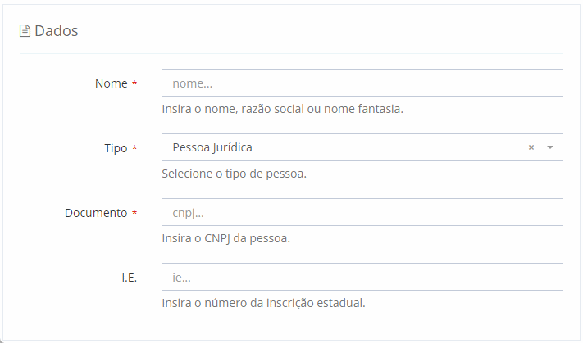The width and height of the screenshot is (583, 343).
Task: Focus the Nome input field
Action: tap(362, 83)
